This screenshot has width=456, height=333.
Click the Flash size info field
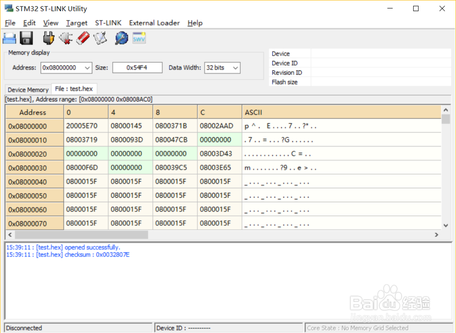pyautogui.click(x=381, y=82)
